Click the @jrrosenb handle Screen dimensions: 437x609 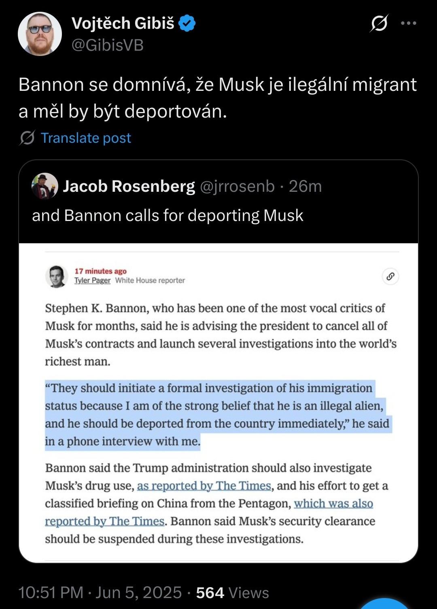(x=238, y=186)
